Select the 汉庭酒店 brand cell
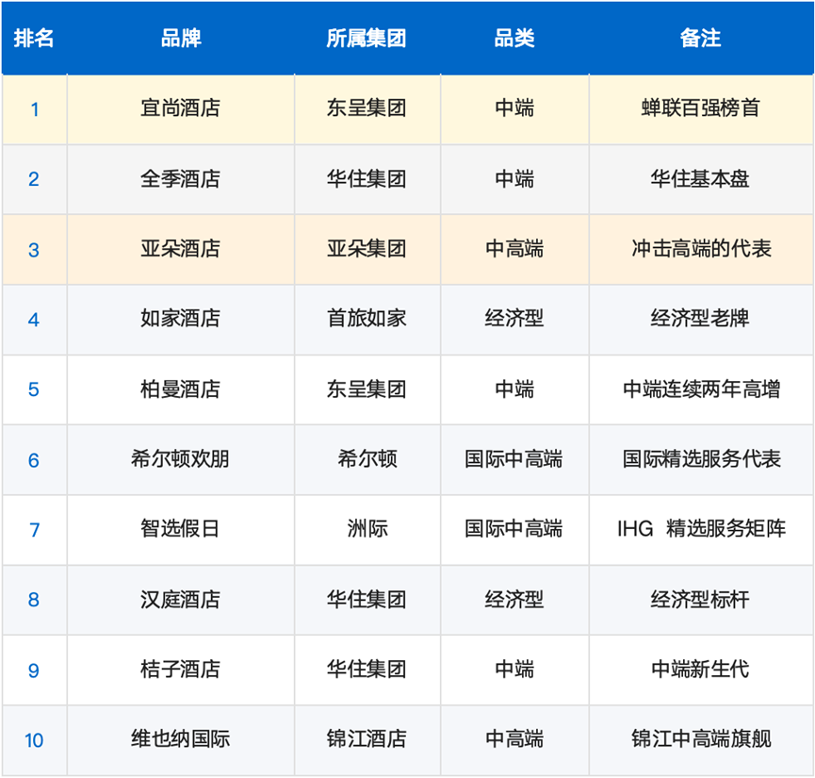 (x=180, y=600)
